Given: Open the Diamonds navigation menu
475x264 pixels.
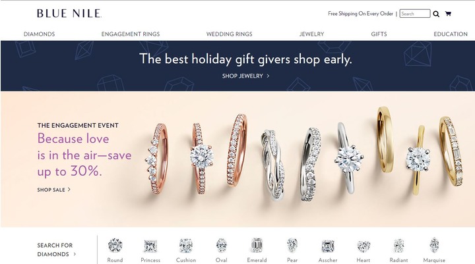Looking at the screenshot, I should [x=40, y=34].
